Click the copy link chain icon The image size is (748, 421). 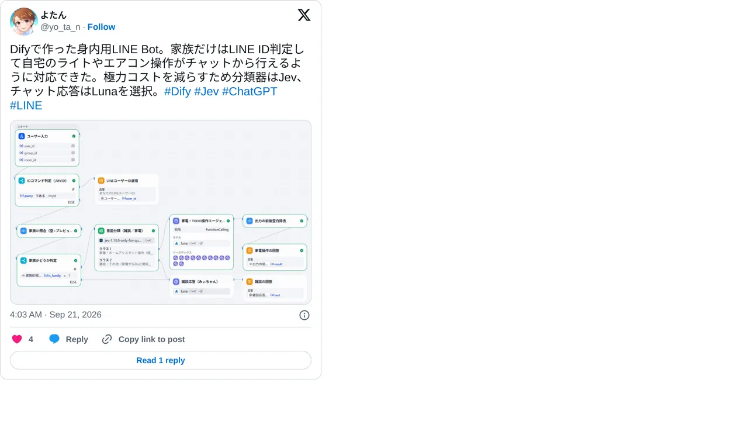point(107,339)
